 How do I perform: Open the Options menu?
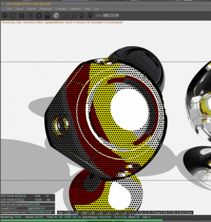[x=75, y=9]
